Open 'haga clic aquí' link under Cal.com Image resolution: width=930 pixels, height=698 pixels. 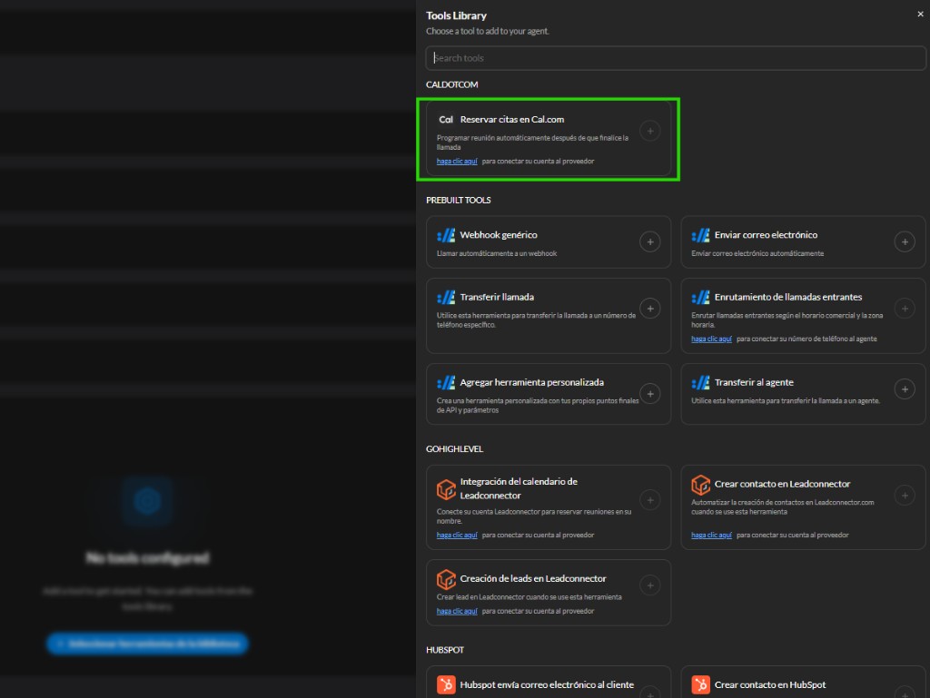point(457,162)
